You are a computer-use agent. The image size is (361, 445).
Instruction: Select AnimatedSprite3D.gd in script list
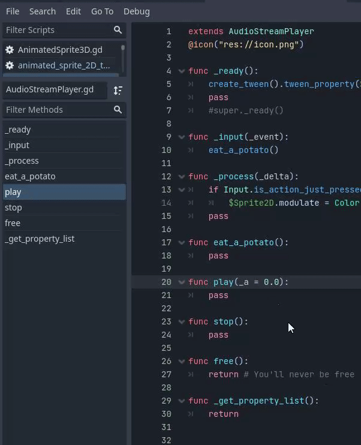pos(60,50)
